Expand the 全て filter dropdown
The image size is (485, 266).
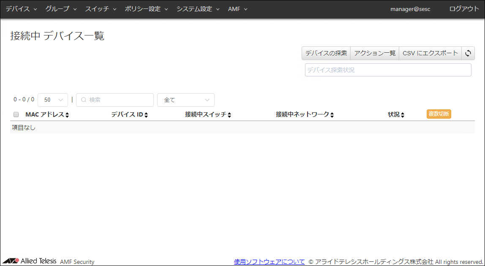coord(186,100)
